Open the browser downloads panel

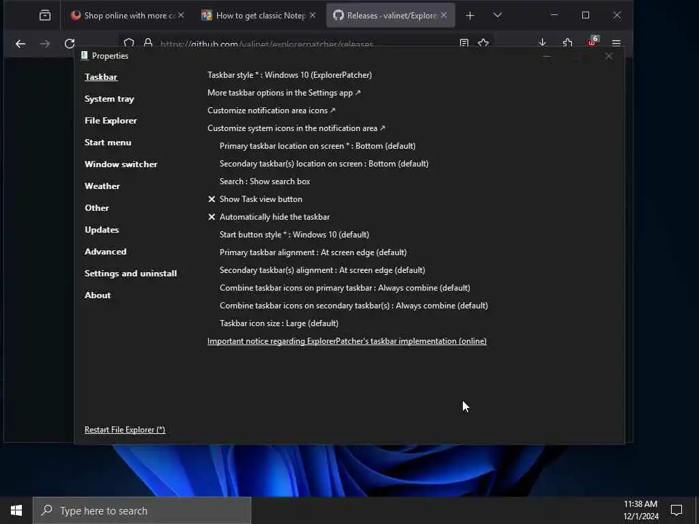pyautogui.click(x=543, y=43)
